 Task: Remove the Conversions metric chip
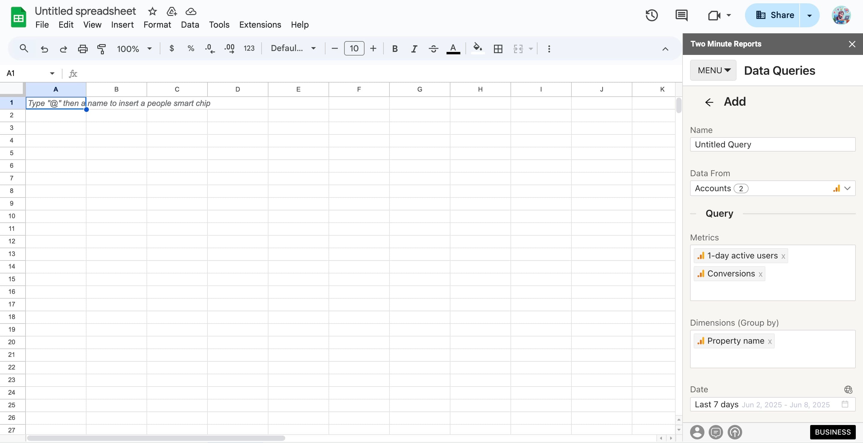[x=761, y=275]
